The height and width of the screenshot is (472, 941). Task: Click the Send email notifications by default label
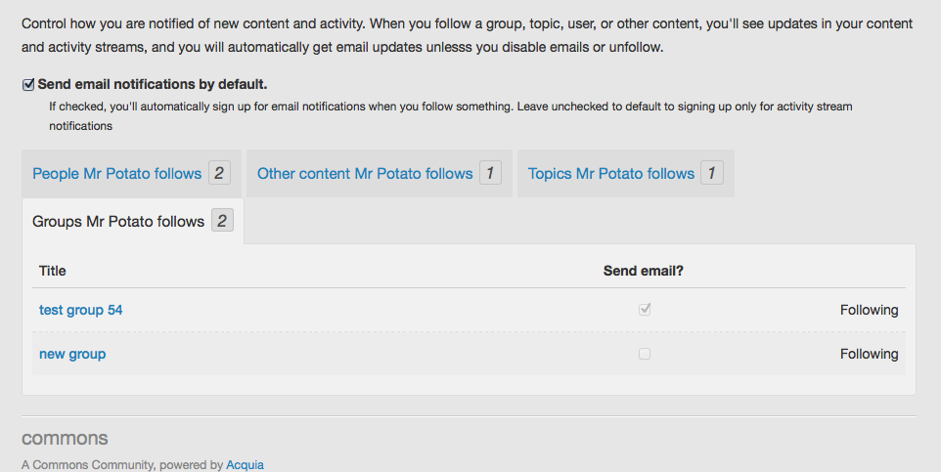tap(153, 85)
